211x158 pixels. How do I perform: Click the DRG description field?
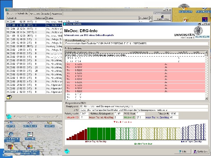[x=144, y=110]
